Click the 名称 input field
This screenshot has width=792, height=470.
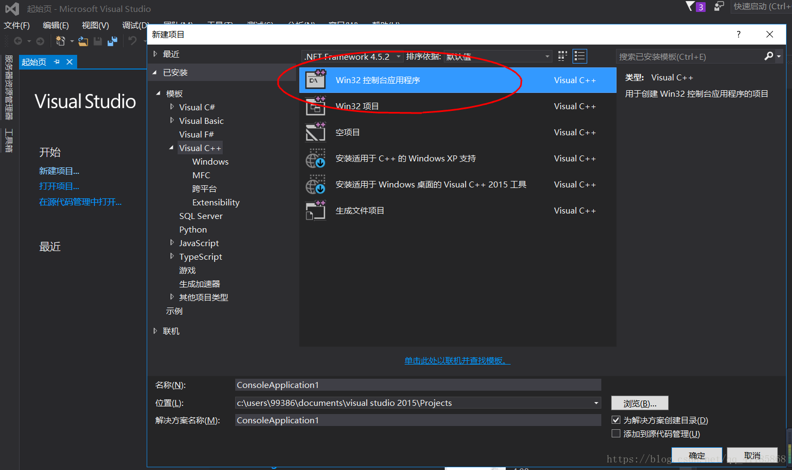(x=418, y=385)
